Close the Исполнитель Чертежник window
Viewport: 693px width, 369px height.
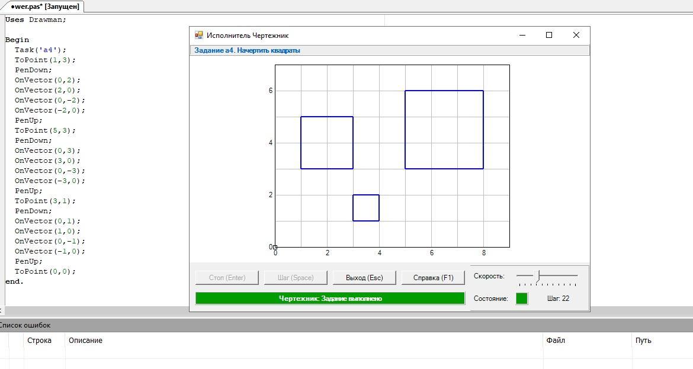tap(576, 35)
